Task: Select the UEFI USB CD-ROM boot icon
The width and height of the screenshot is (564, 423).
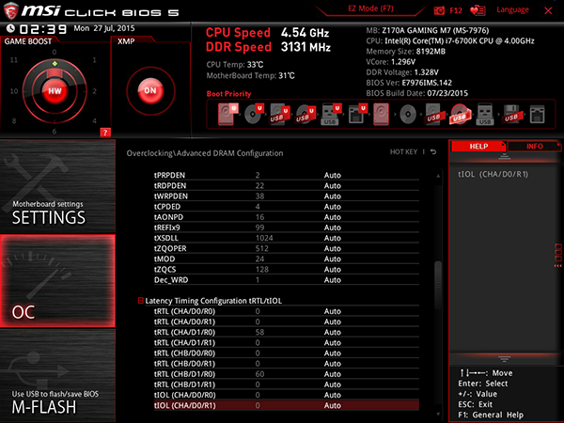Action: [305, 114]
